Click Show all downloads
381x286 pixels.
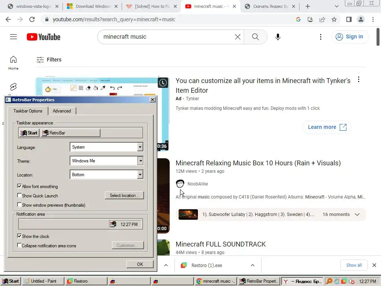(x=354, y=265)
